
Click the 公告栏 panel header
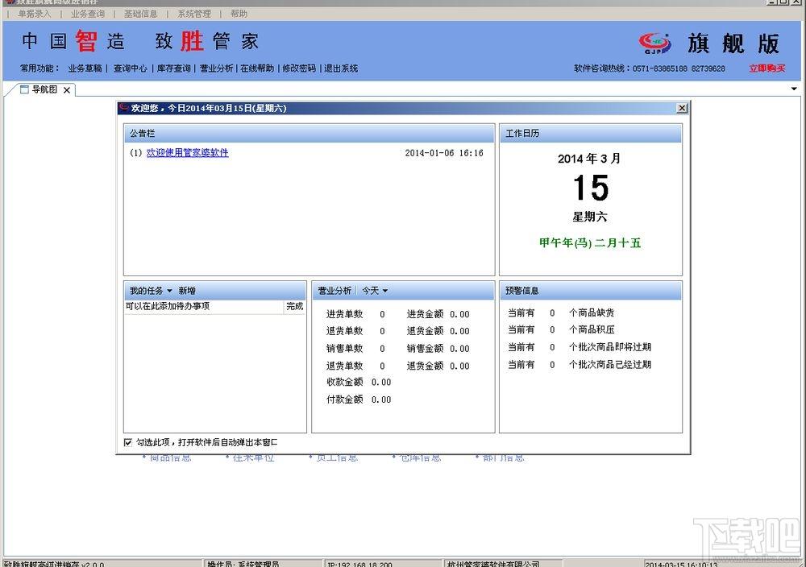click(309, 134)
